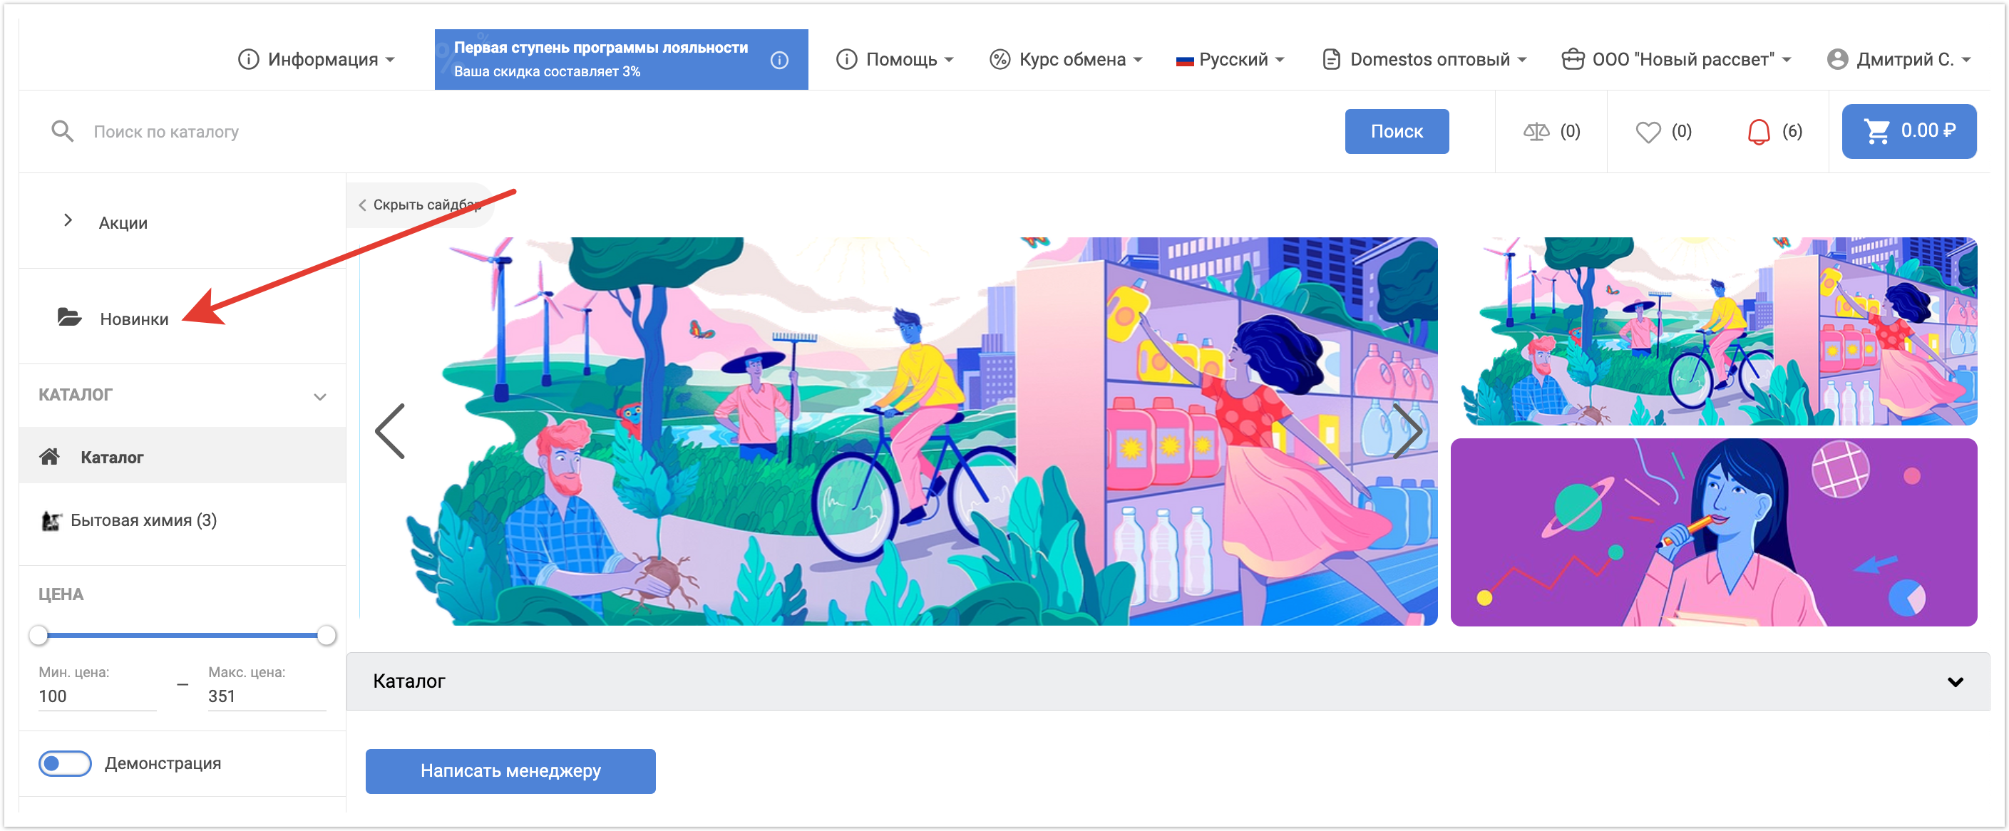This screenshot has width=2009, height=831.
Task: Go to previous carousel slide arrow
Action: click(391, 431)
